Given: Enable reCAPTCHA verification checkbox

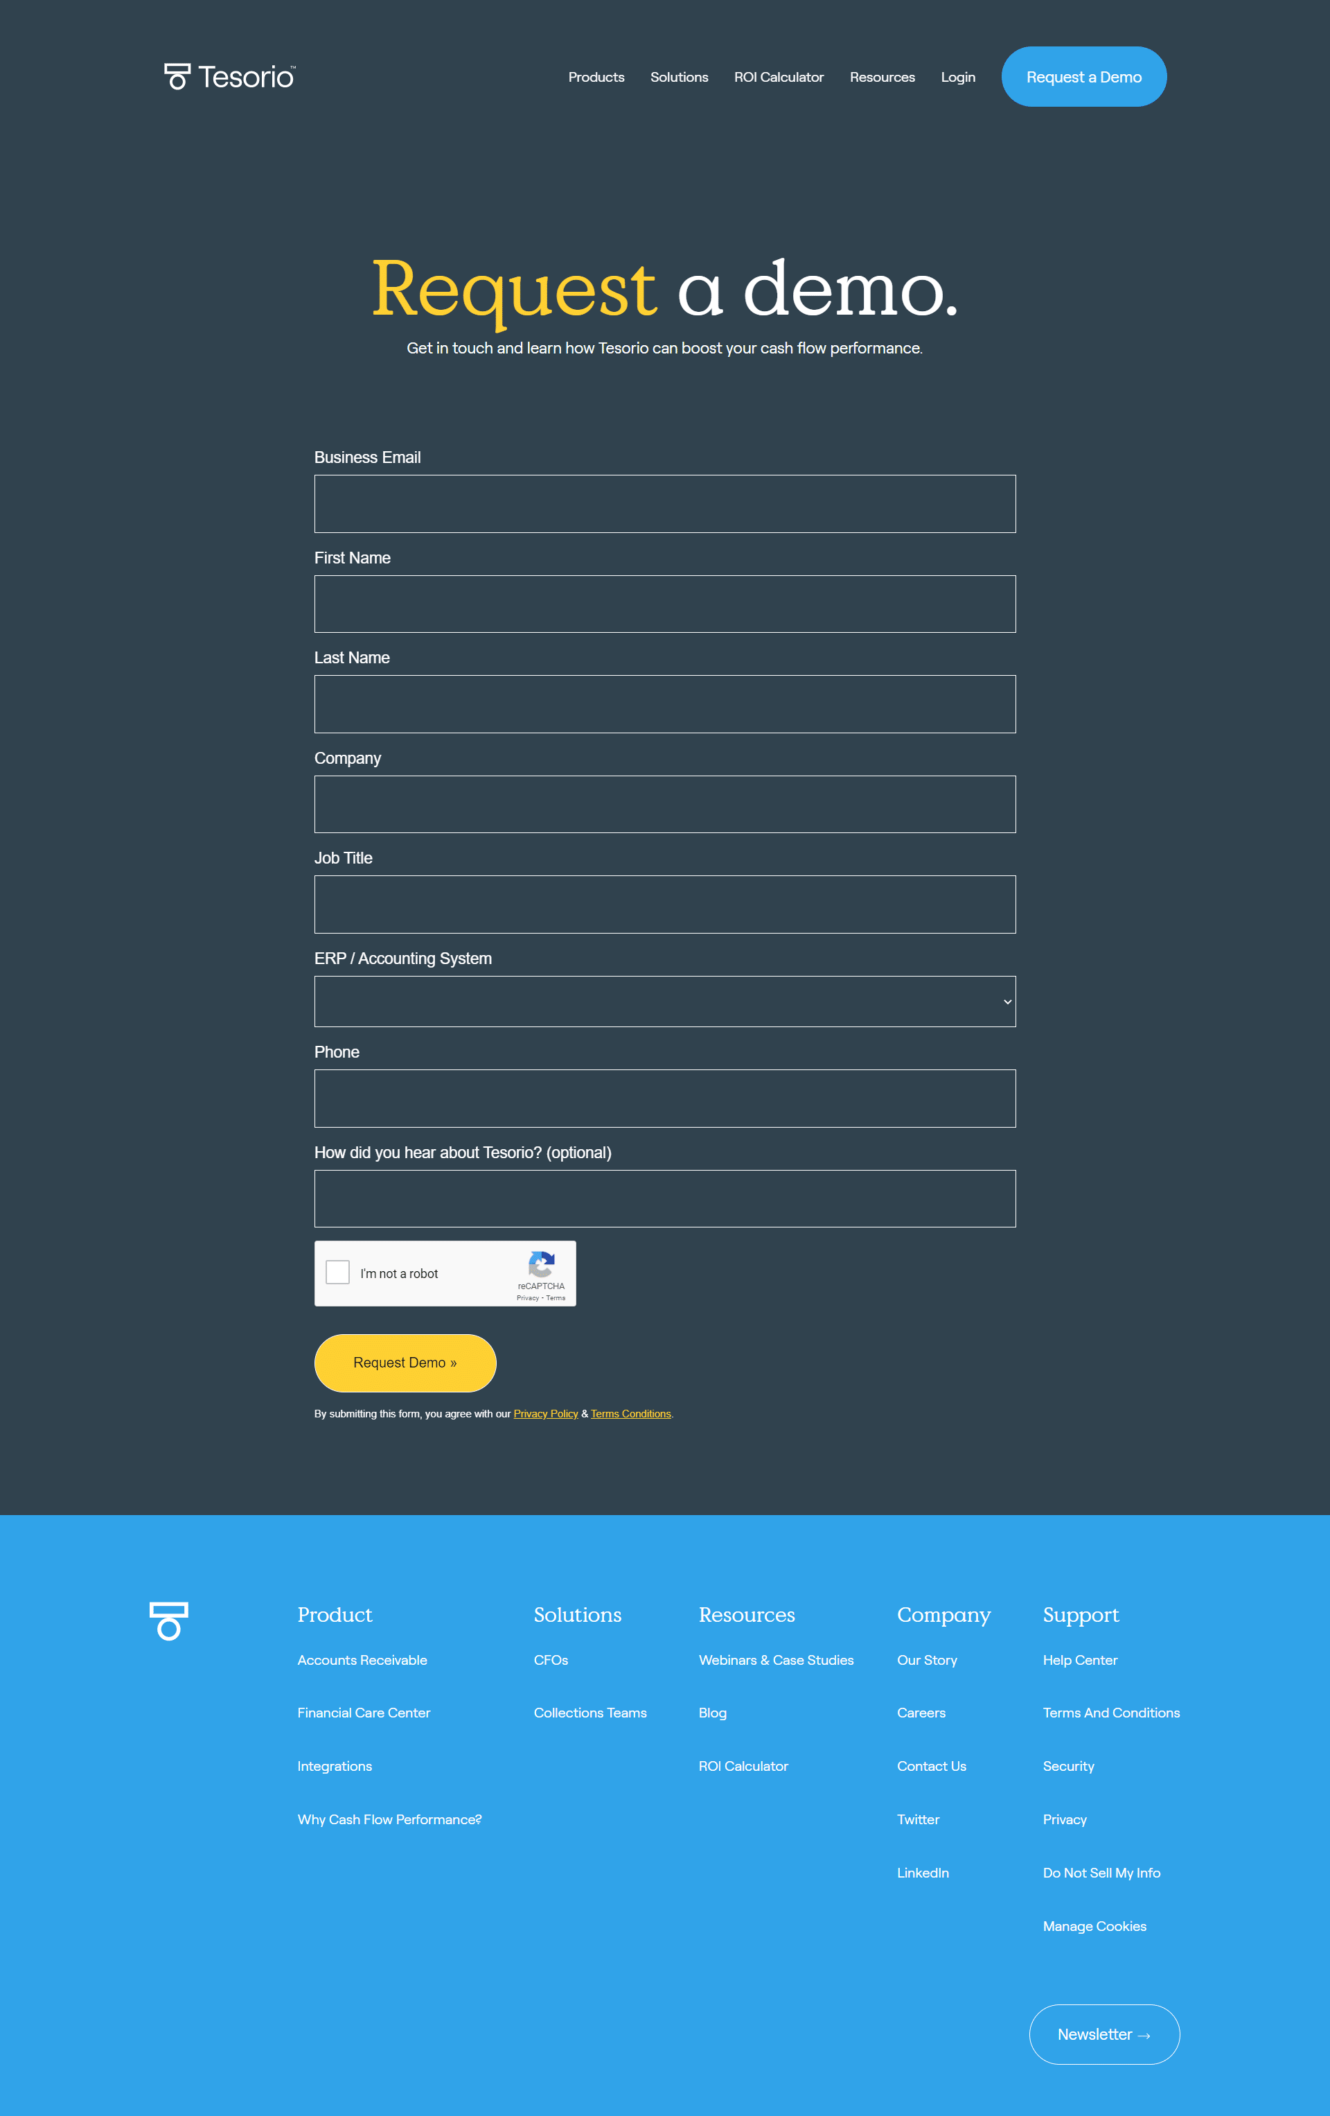Looking at the screenshot, I should (x=339, y=1273).
